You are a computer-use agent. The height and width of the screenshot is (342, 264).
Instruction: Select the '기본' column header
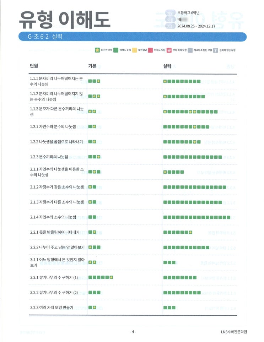coord(92,66)
